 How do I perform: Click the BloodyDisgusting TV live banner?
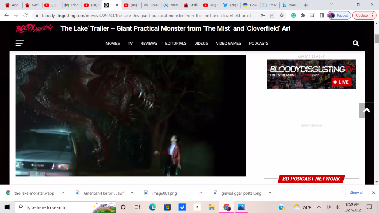311,74
